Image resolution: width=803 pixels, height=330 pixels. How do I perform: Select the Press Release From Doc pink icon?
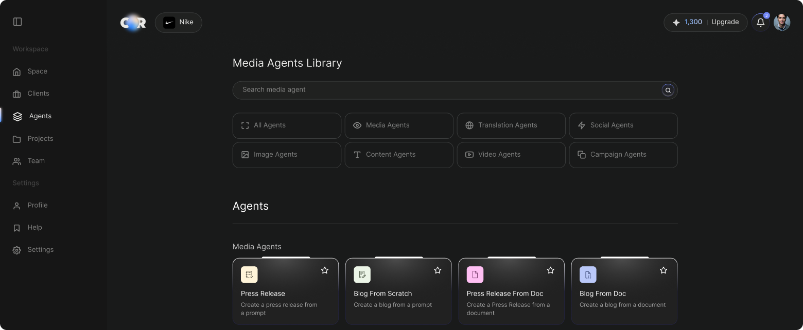coord(475,274)
